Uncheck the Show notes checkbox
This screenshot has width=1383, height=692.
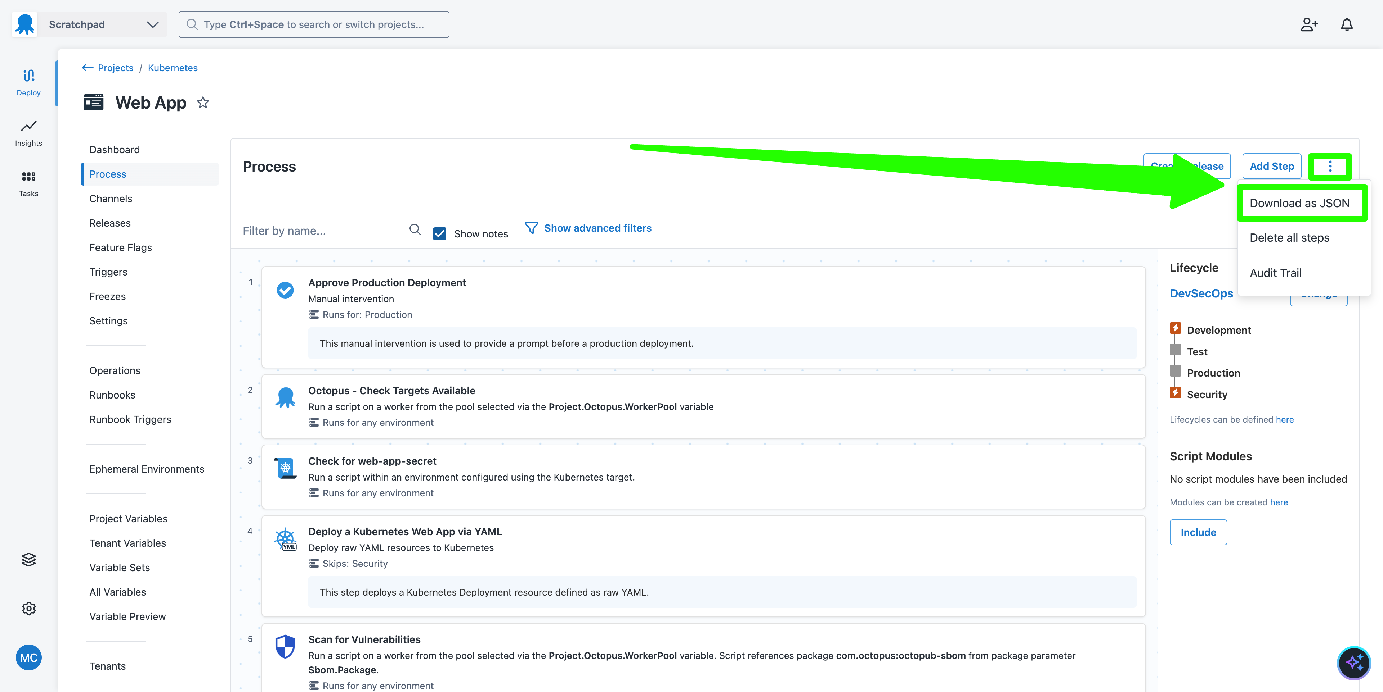point(439,234)
